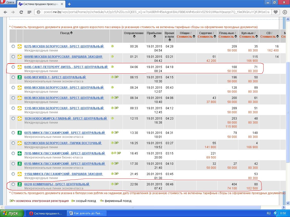
Task: Click the green train type icon for 662Ф
Action: point(20,184)
